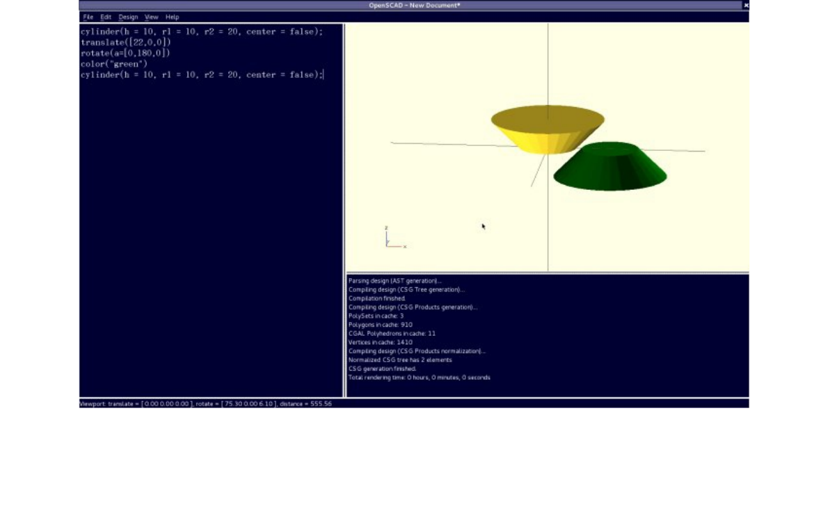
Task: Click 'CGAL Polyhedrons in cache: 11' line
Action: [392, 333]
